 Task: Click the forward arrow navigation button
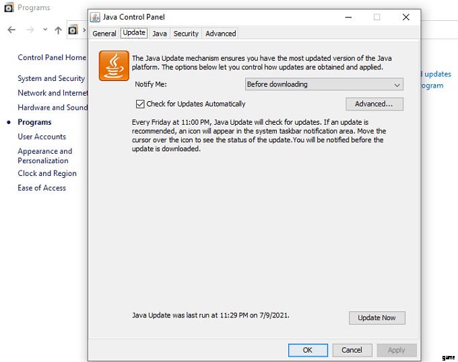coord(30,30)
